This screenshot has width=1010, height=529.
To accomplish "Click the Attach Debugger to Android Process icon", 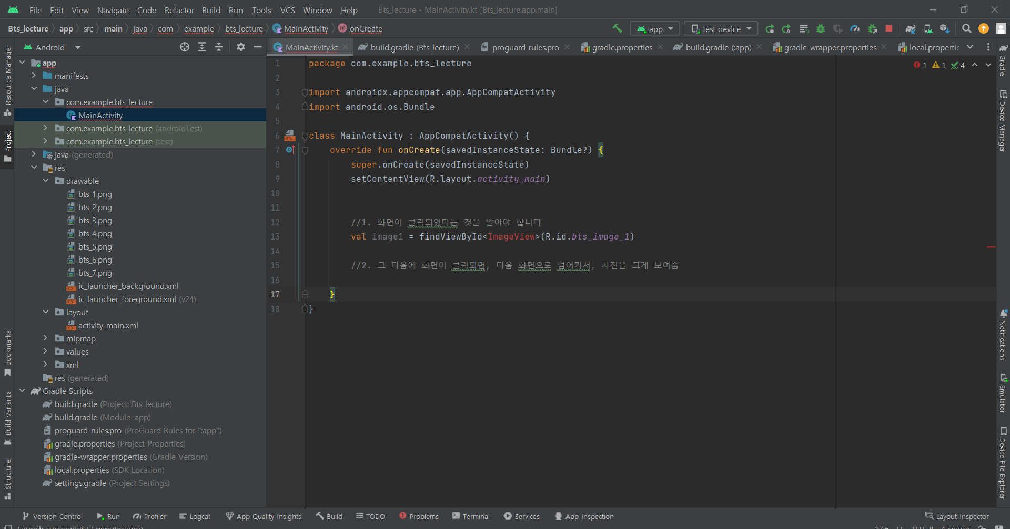I will click(872, 29).
